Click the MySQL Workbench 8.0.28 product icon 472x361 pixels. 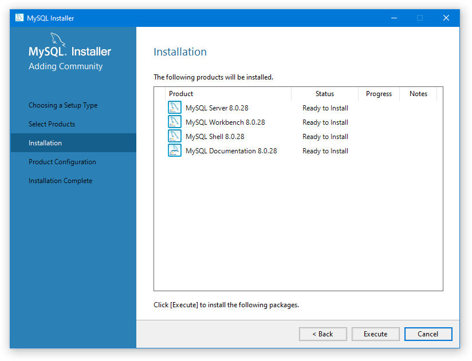point(175,122)
